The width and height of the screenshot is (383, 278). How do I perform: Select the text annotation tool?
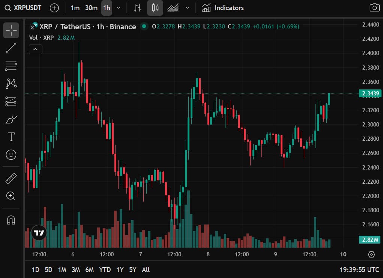click(x=11, y=137)
